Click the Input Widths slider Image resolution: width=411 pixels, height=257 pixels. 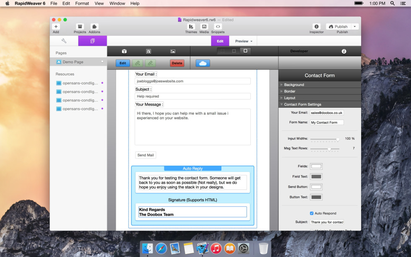point(325,139)
